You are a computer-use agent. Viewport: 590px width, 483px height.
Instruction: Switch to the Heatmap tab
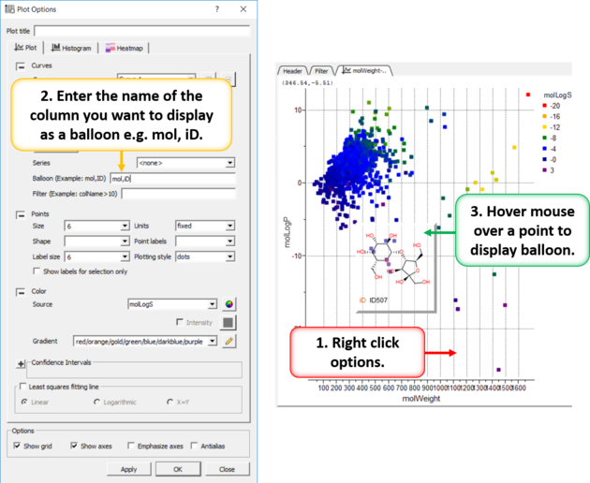[125, 48]
